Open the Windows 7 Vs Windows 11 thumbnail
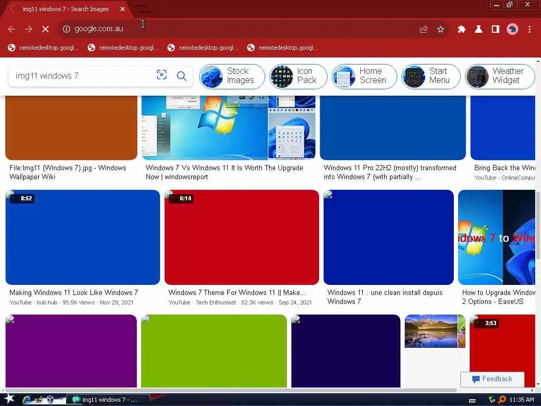The height and width of the screenshot is (406, 541). pyautogui.click(x=228, y=128)
